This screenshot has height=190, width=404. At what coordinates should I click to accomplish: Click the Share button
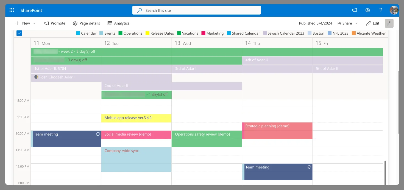(x=345, y=23)
